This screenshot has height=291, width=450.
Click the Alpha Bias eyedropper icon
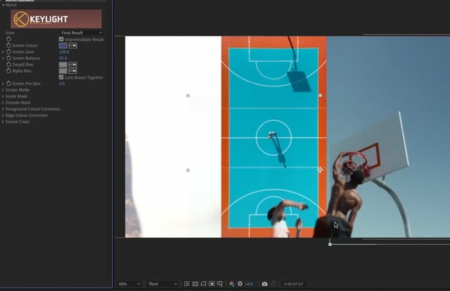coord(73,71)
